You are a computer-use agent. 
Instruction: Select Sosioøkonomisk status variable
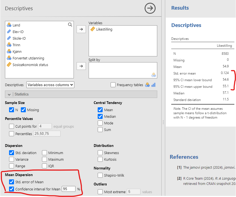[30, 65]
